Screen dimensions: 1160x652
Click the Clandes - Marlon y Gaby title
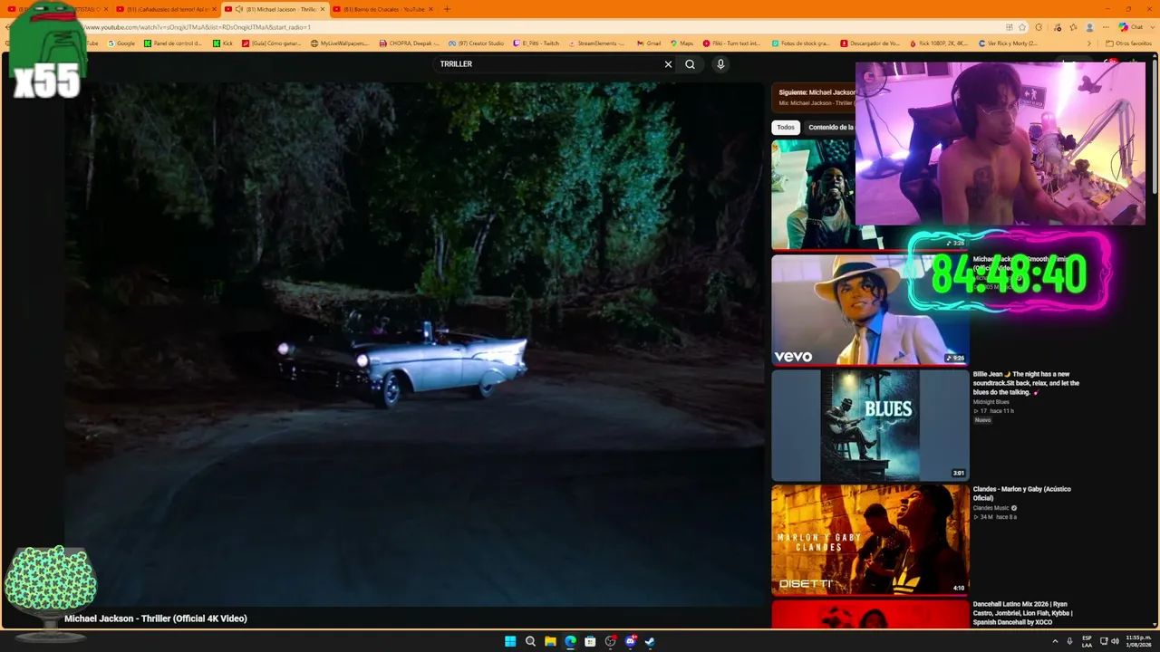[x=1022, y=494]
